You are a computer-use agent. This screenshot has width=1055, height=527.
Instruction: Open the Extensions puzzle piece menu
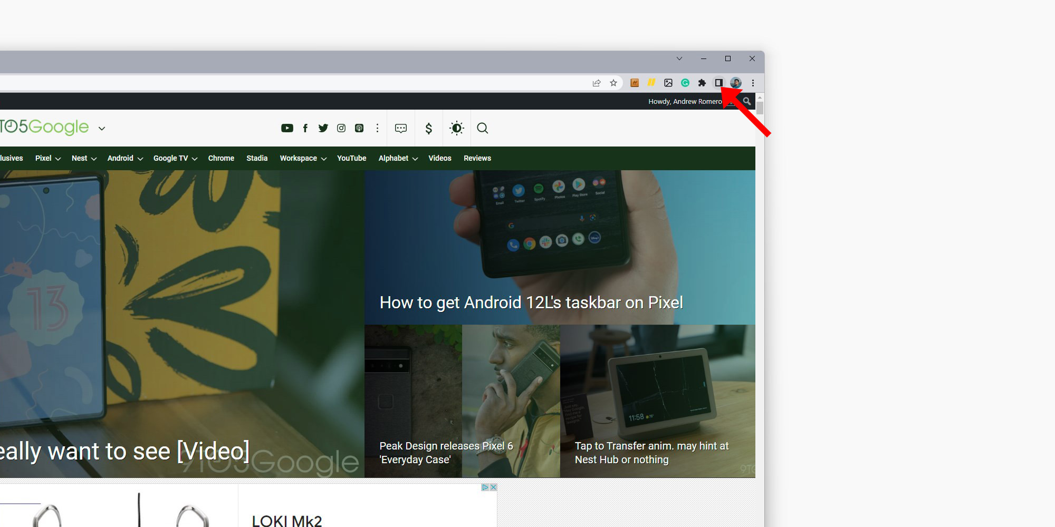702,83
